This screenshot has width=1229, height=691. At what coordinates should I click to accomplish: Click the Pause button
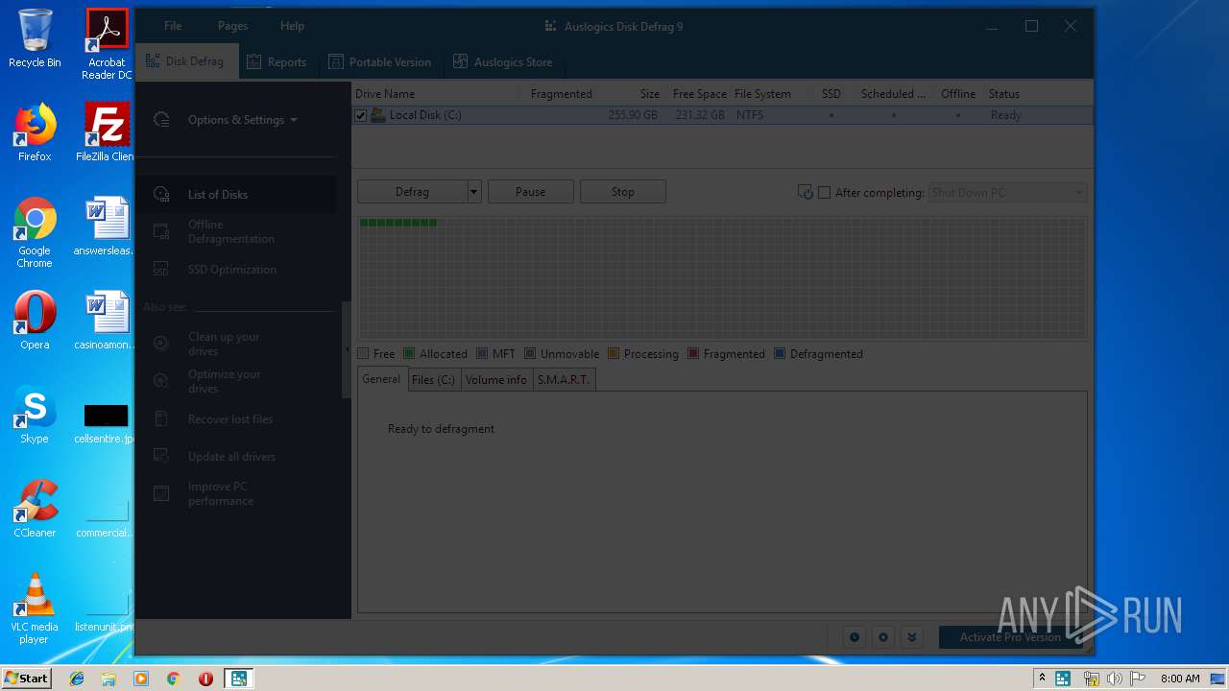pyautogui.click(x=530, y=192)
